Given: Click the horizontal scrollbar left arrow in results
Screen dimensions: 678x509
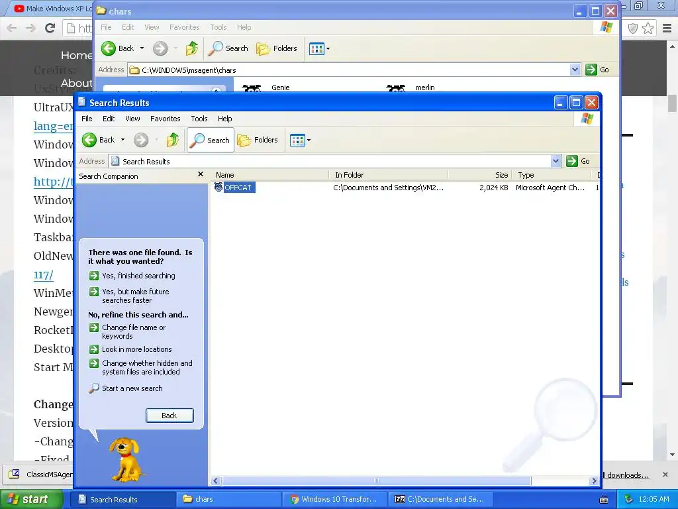Looking at the screenshot, I should 215,481.
